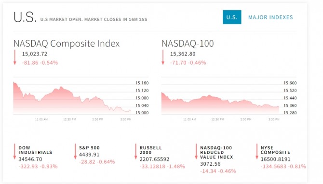Click the S&P 500 down arrow icon

point(75,151)
